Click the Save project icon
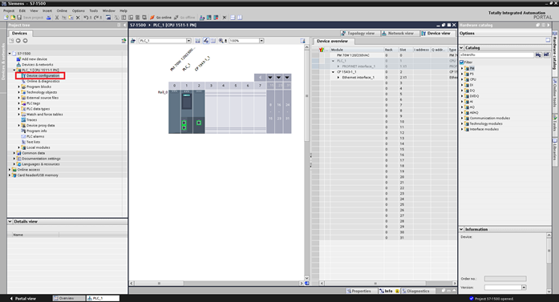This screenshot has height=302, width=559. tap(19, 17)
